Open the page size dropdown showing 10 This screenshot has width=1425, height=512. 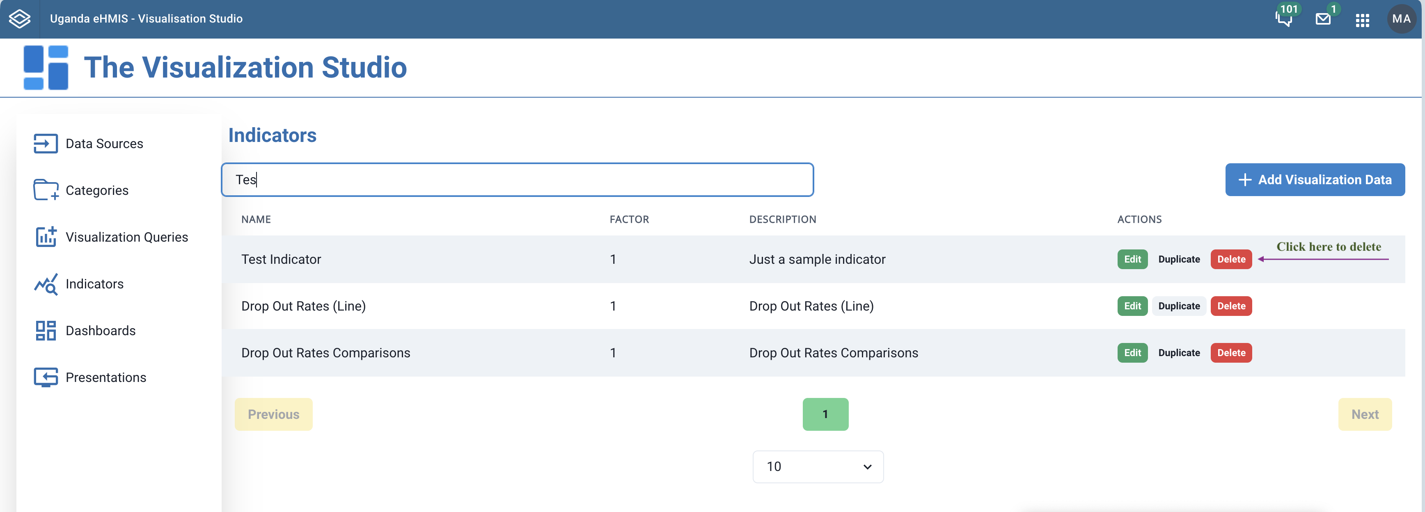pyautogui.click(x=818, y=466)
